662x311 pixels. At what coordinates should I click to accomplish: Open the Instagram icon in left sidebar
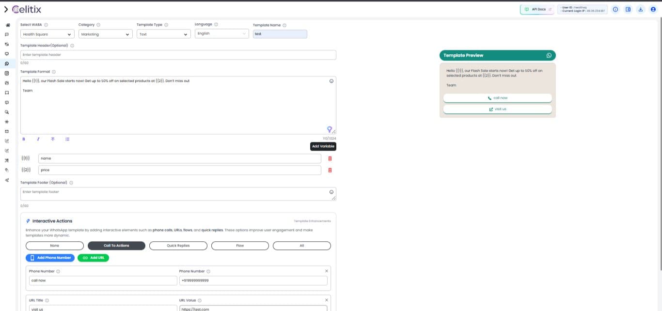[7, 73]
